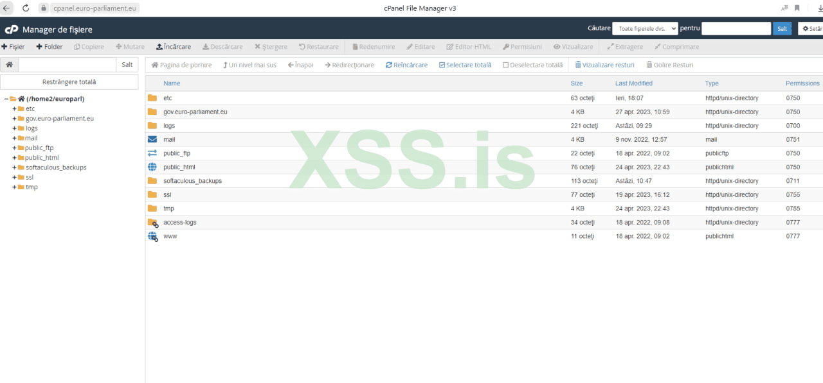Go up with Un nivel mai sus
This screenshot has height=383, width=823.
249,65
